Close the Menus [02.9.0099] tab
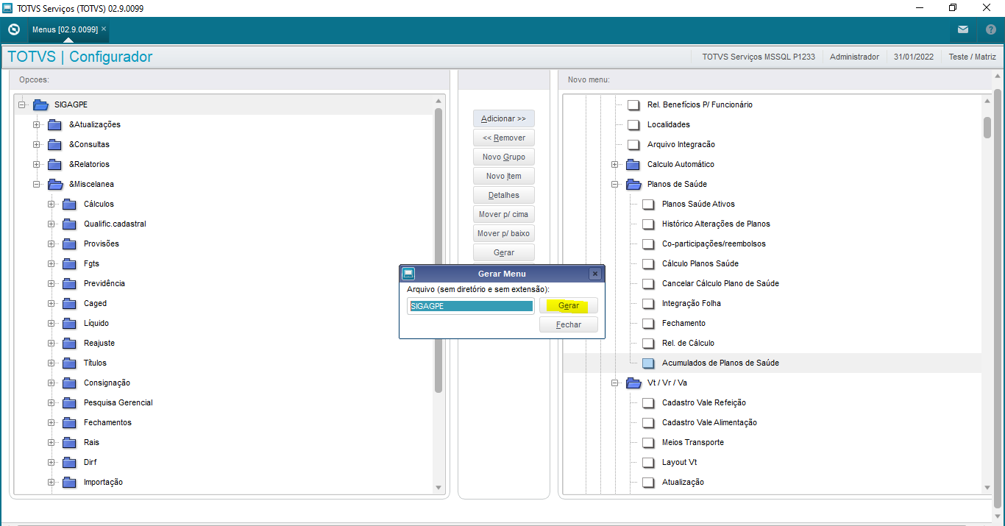The image size is (1005, 526). coord(104,29)
